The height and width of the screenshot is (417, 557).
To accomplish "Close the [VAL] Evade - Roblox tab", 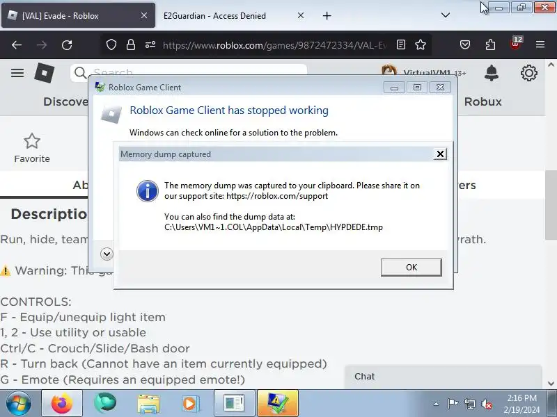I will click(144, 15).
